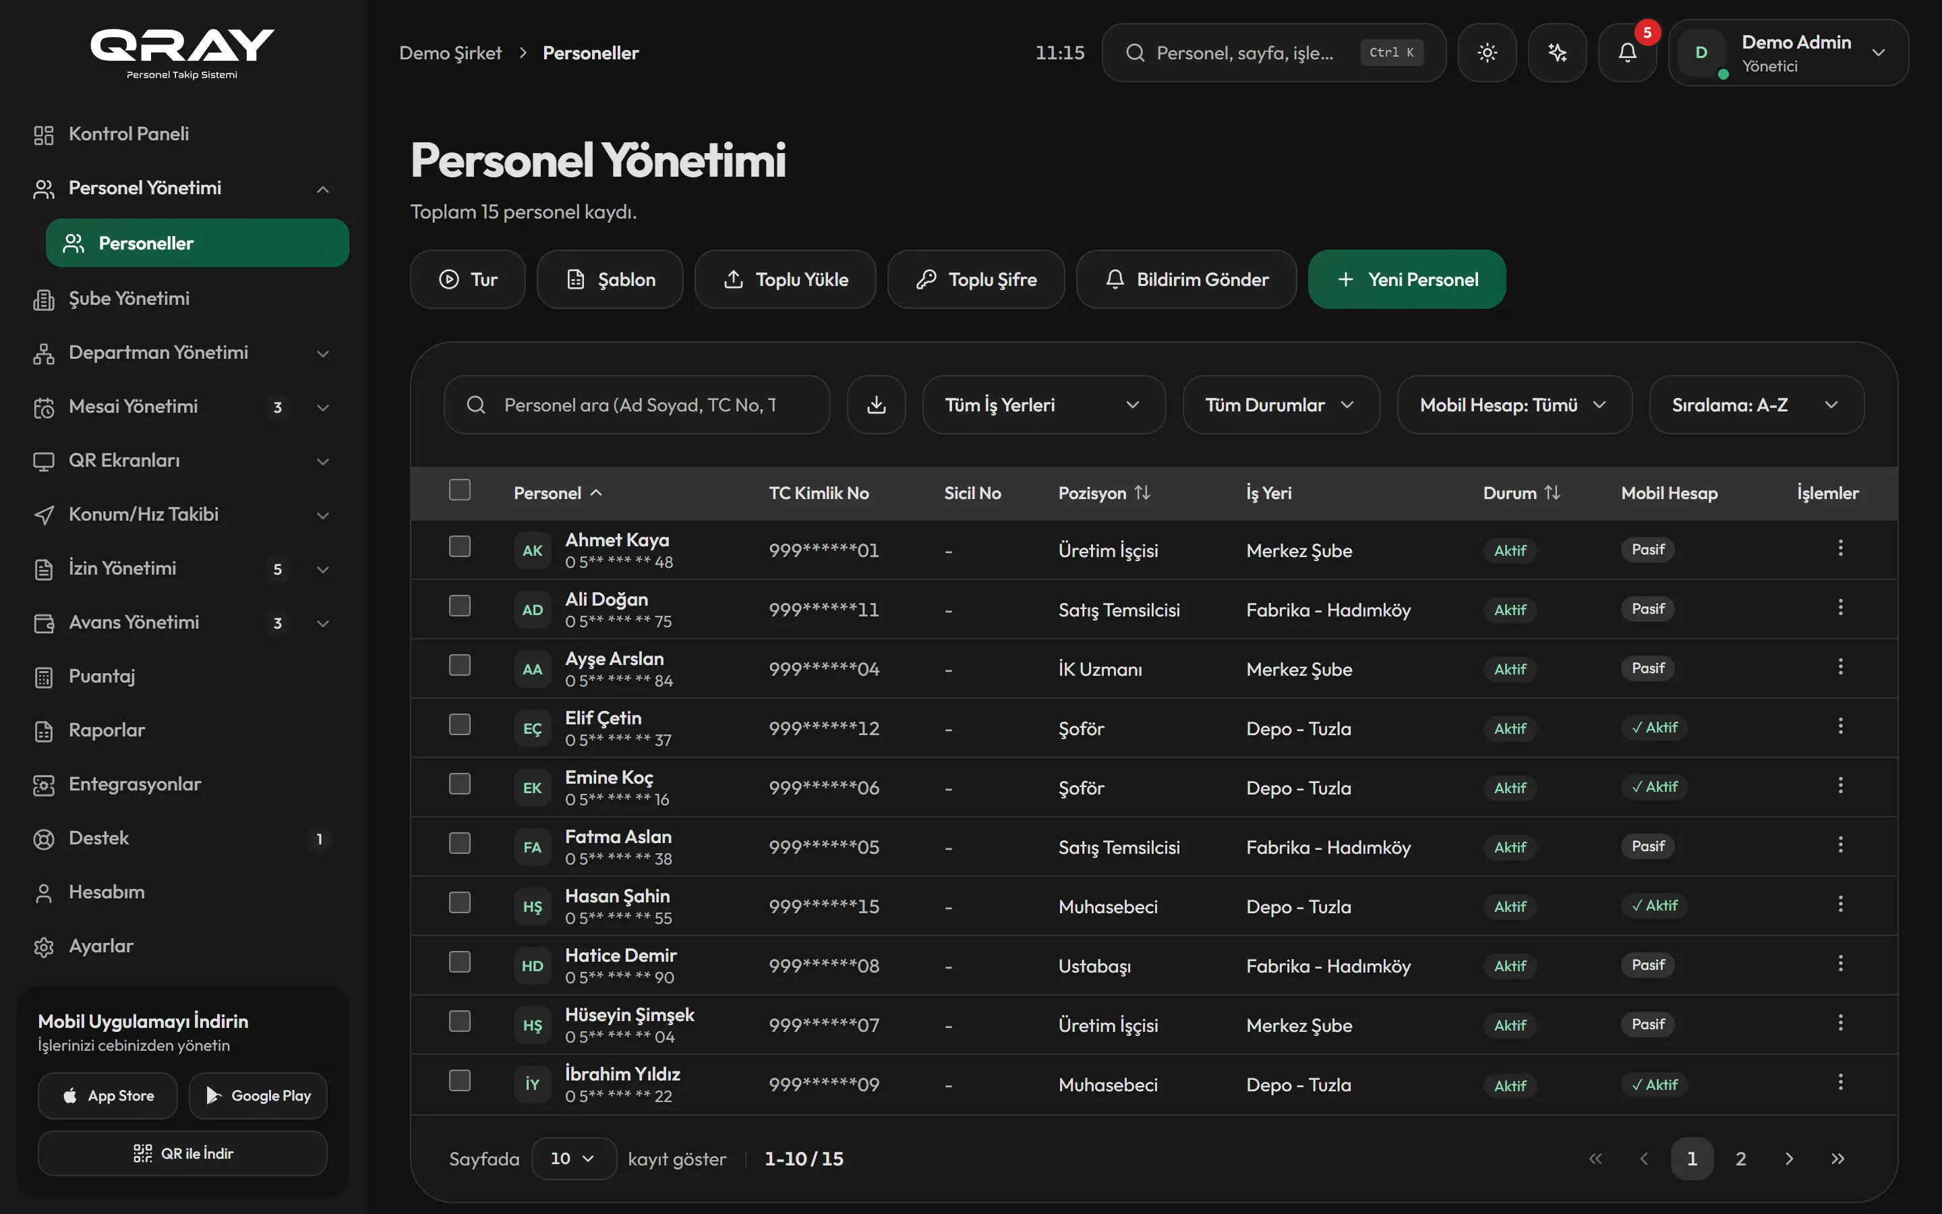Sort the table by Pozisyon column arrows
The image size is (1942, 1214).
point(1143,493)
